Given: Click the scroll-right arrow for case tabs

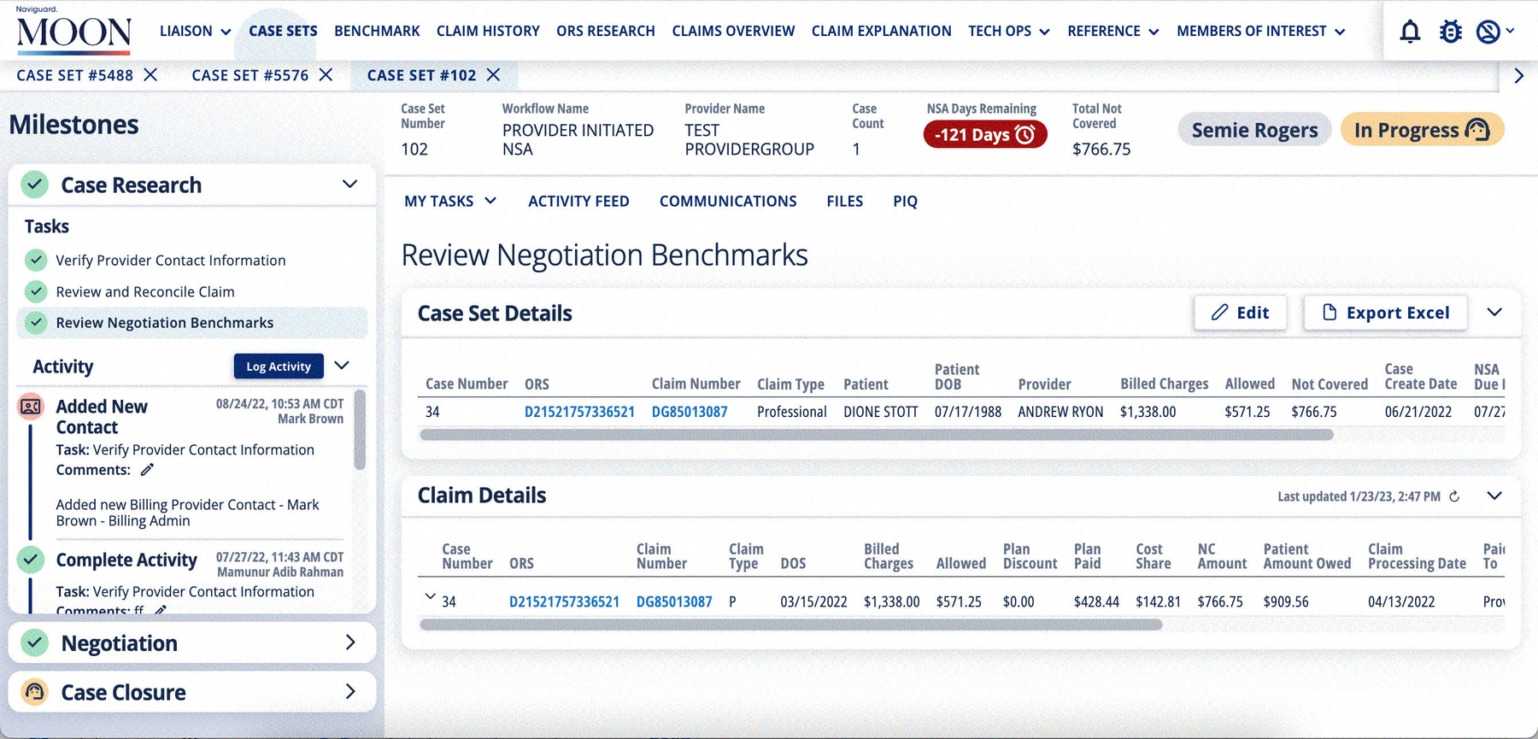Looking at the screenshot, I should [x=1518, y=76].
